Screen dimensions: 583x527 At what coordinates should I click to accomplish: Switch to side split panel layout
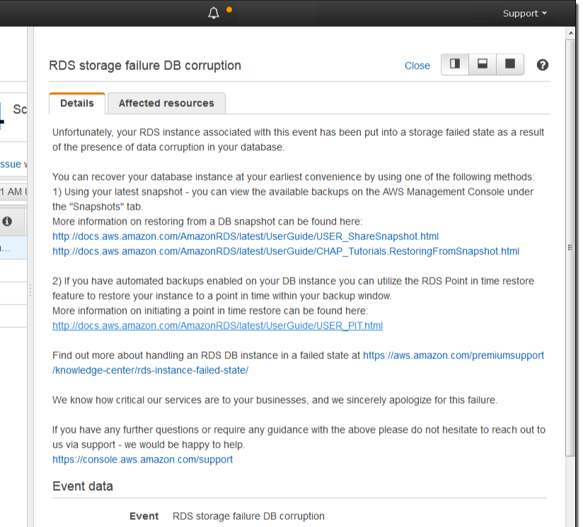455,64
